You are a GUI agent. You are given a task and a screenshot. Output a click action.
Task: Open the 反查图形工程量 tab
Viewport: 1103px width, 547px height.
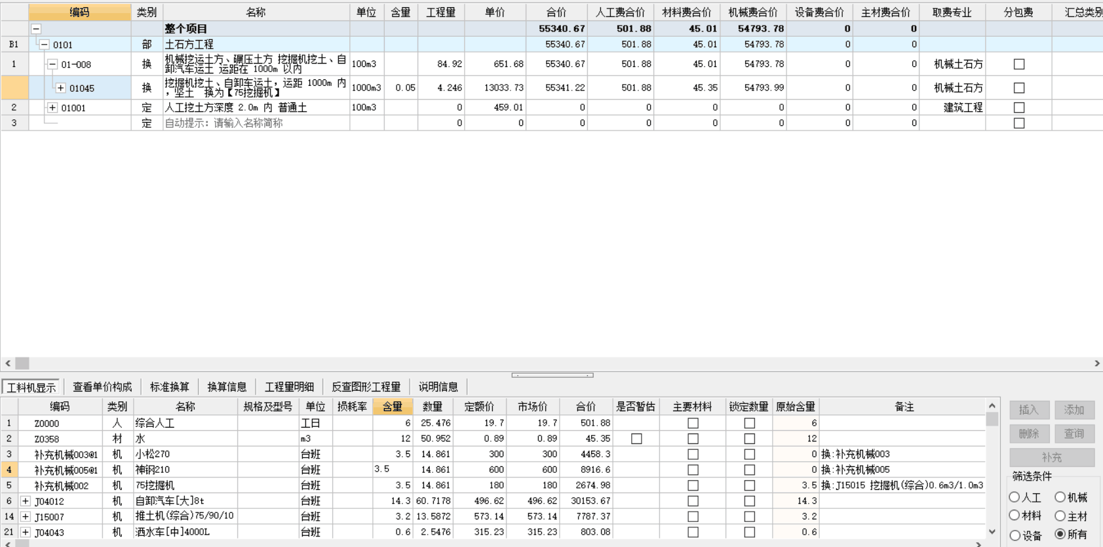(366, 387)
